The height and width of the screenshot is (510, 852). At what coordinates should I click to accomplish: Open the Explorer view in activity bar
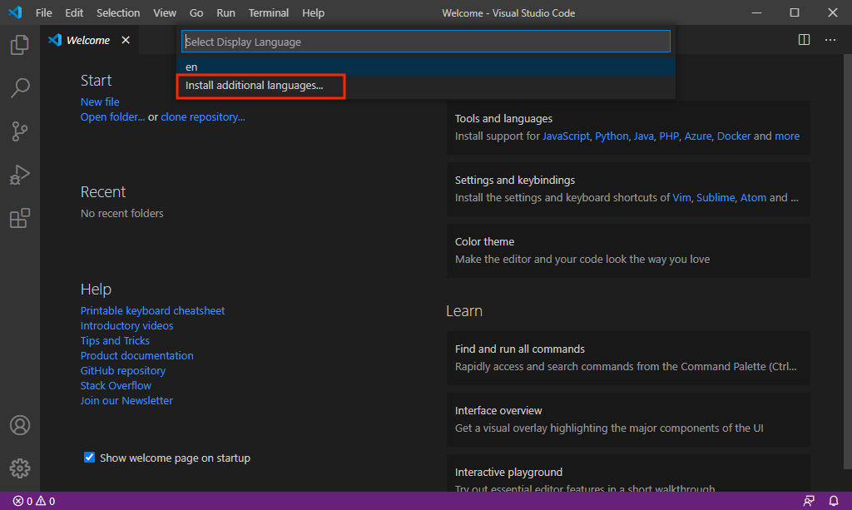(x=20, y=45)
